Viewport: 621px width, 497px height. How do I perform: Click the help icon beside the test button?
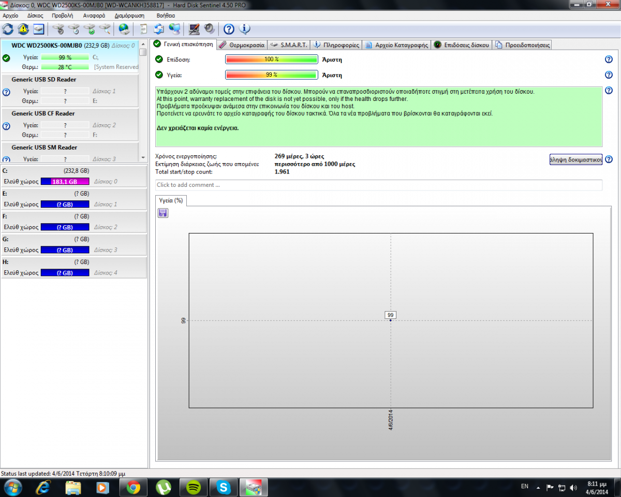[609, 159]
